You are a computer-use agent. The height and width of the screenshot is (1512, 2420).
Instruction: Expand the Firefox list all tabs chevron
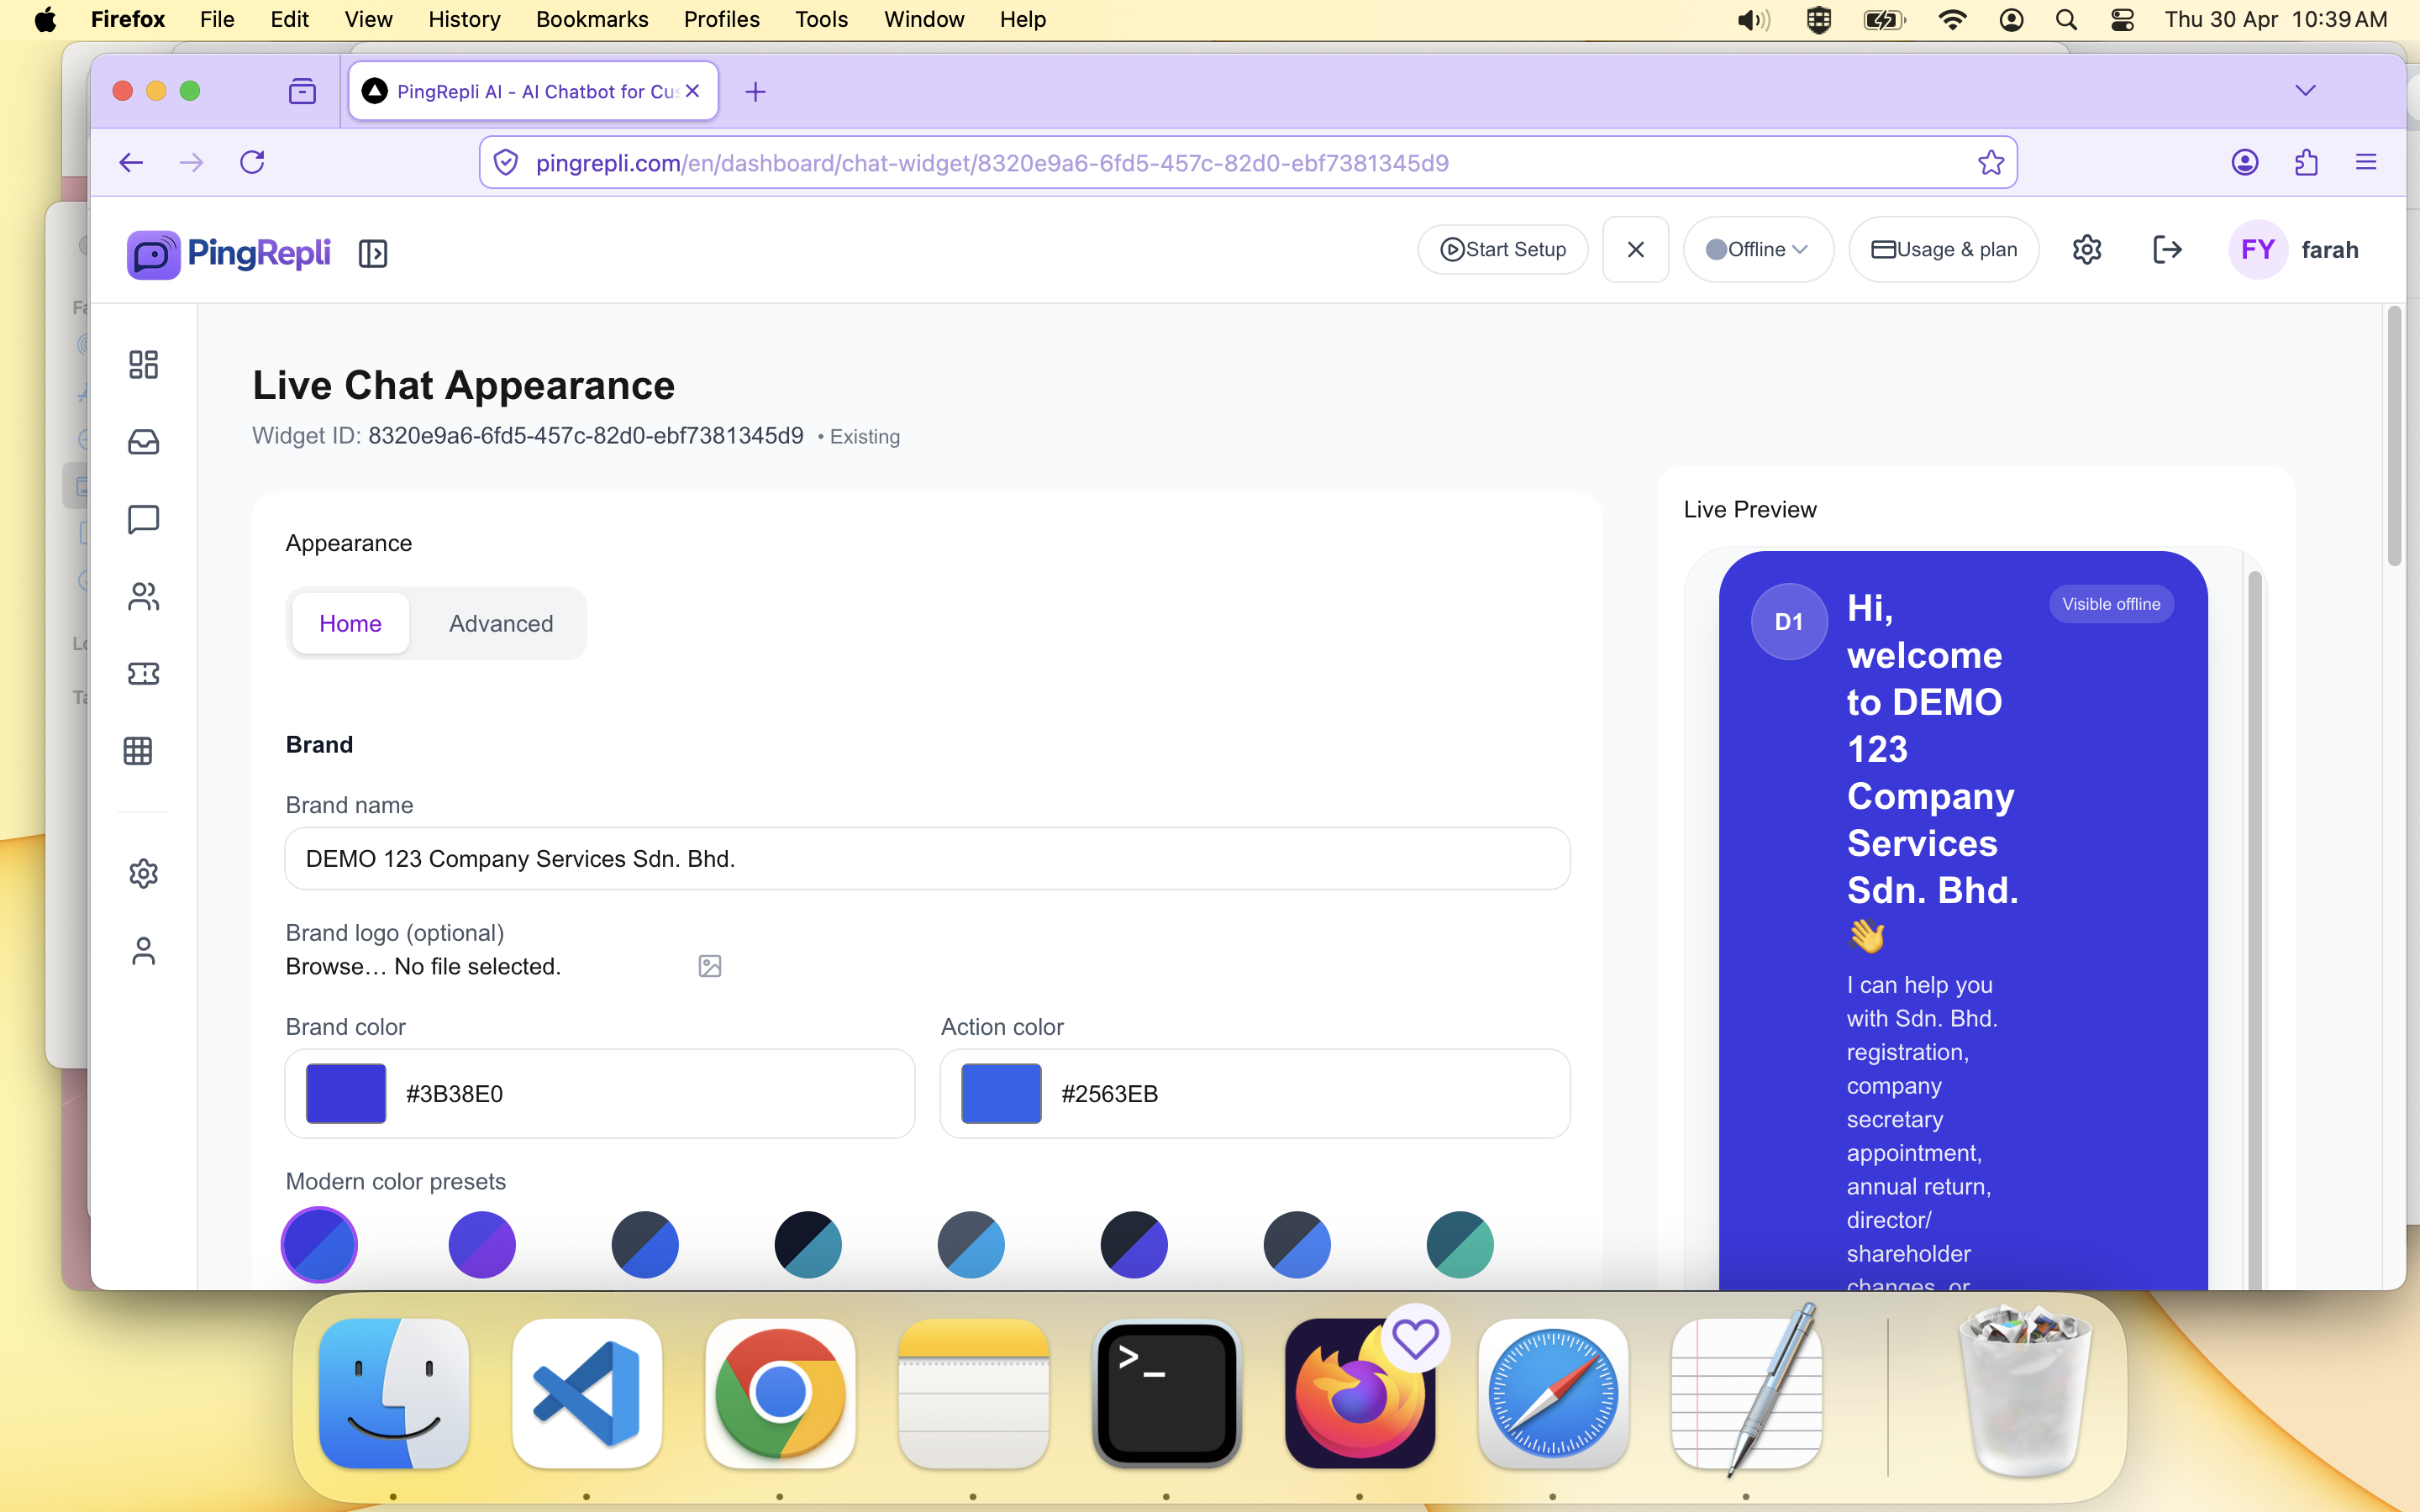pyautogui.click(x=2306, y=91)
